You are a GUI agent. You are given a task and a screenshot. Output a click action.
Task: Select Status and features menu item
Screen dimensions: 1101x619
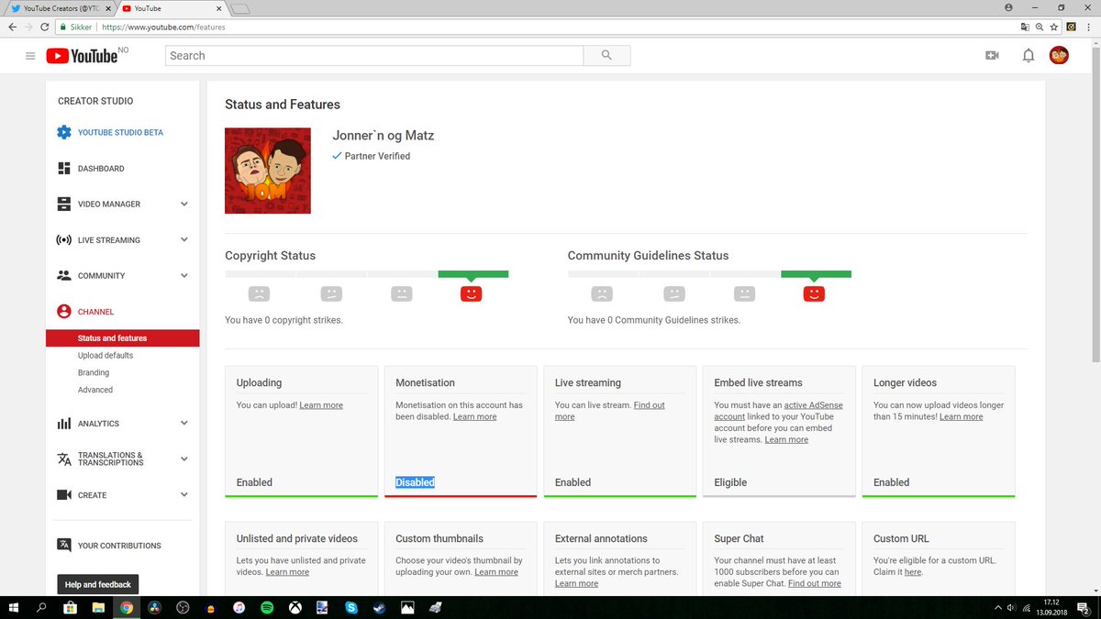[122, 338]
